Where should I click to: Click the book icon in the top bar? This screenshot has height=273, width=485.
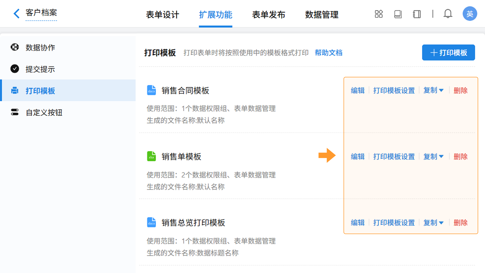tap(398, 14)
